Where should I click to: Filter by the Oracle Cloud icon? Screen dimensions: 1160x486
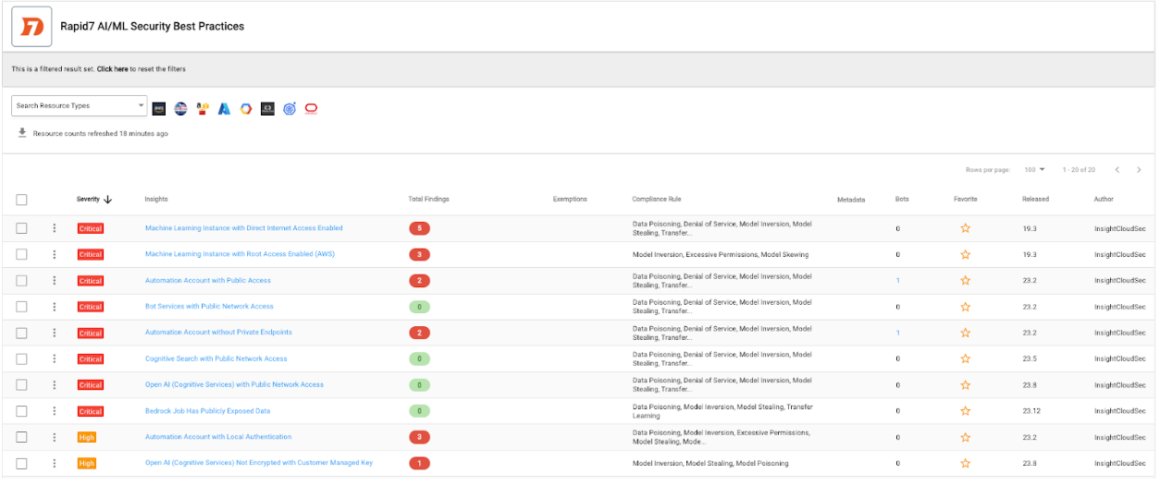tap(311, 109)
